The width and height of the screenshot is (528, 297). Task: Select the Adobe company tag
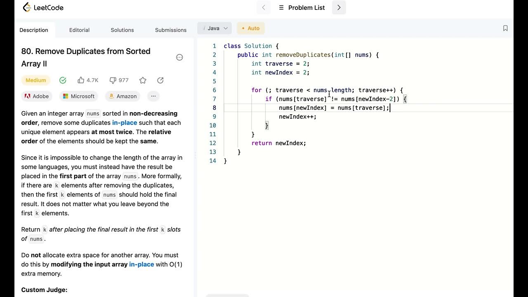pyautogui.click(x=37, y=96)
